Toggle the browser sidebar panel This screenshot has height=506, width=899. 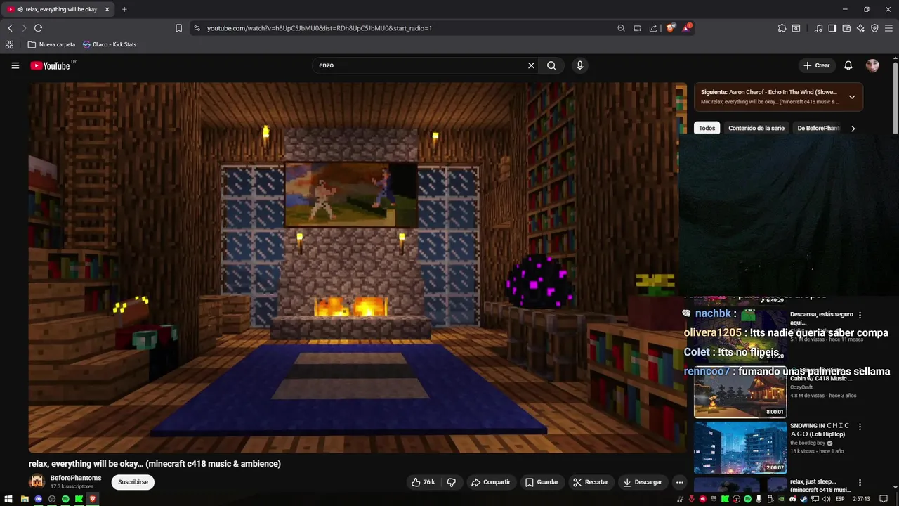pyautogui.click(x=832, y=28)
